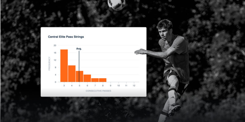Click the x-axis tick label 11
245x122 pixels.
pos(126,86)
